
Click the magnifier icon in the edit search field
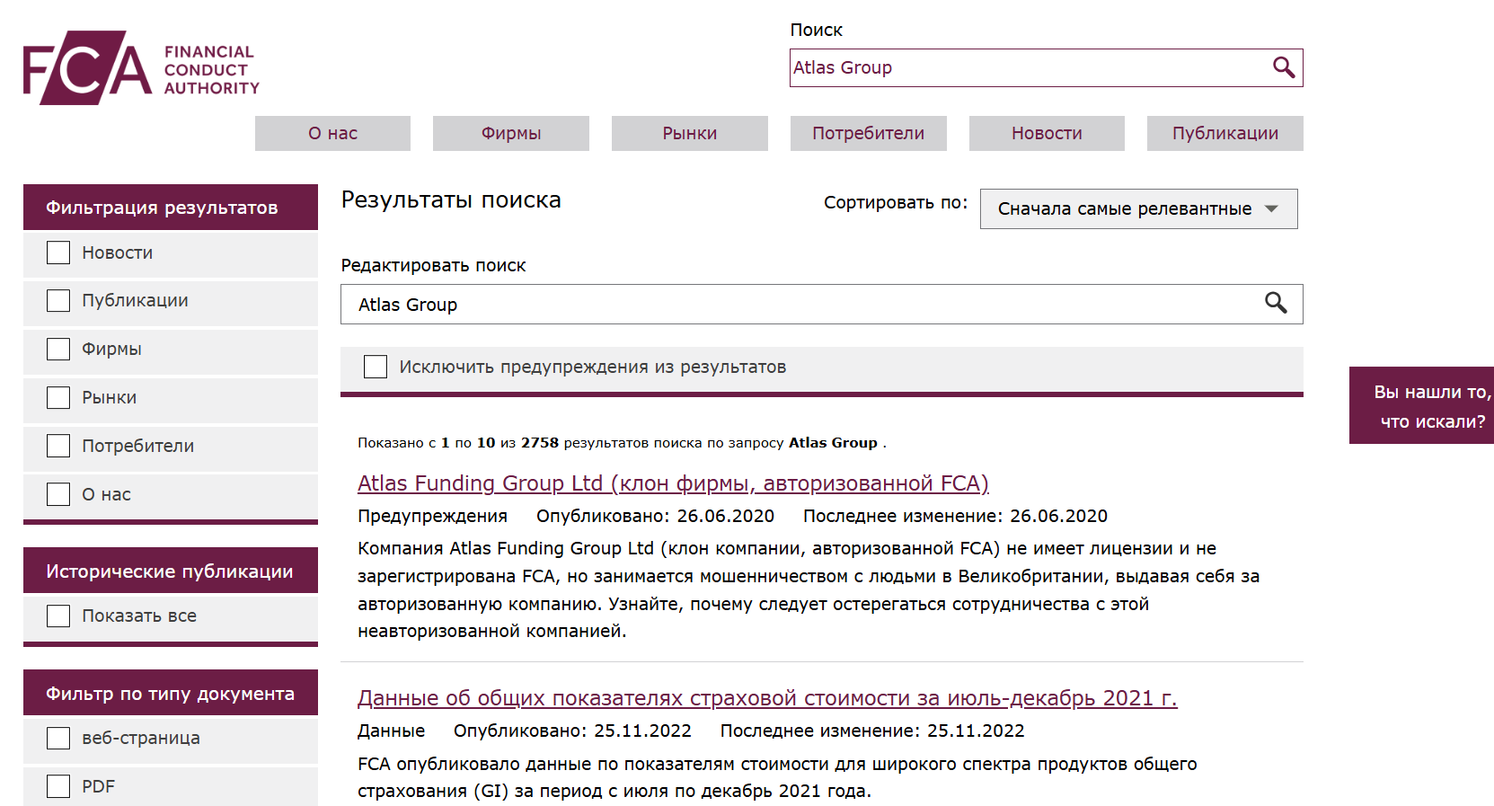(x=1276, y=303)
